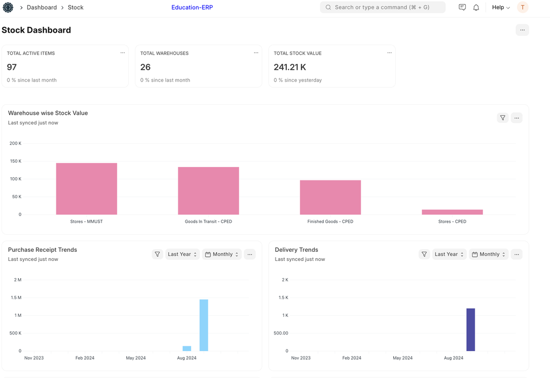Open Monthly dropdown in Delivery Trends
This screenshot has height=378, width=550.
pos(489,255)
